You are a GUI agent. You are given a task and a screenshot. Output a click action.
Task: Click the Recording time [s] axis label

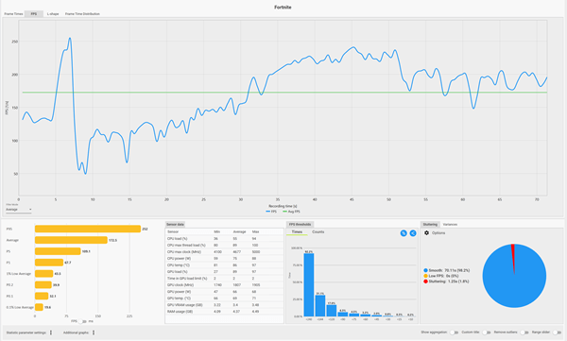[283, 206]
